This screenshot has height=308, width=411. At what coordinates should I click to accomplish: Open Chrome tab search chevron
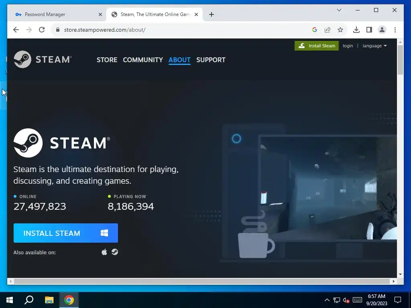coord(339,10)
